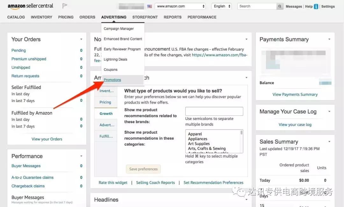Collapse the Selling Coach widget arrow
The width and height of the screenshot is (344, 207).
pyautogui.click(x=246, y=78)
